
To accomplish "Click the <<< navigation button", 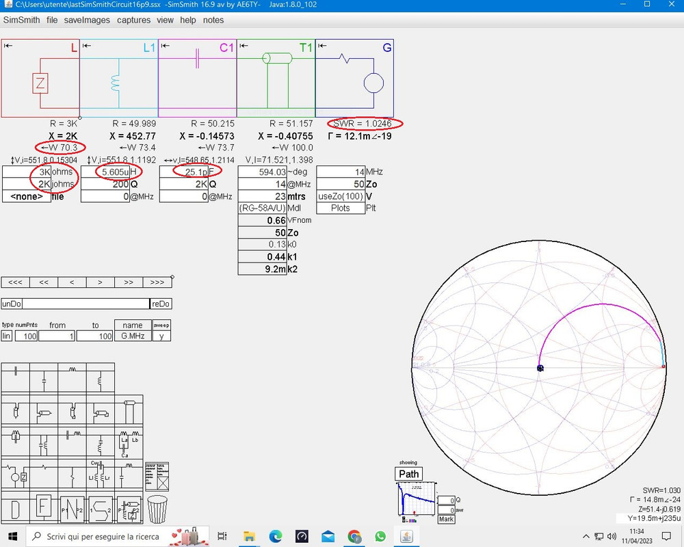I will [x=15, y=282].
